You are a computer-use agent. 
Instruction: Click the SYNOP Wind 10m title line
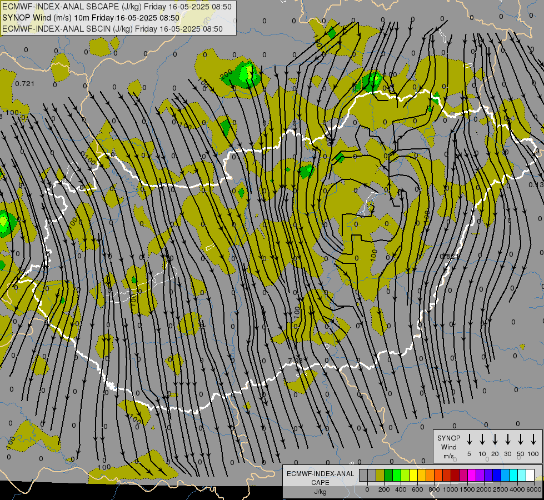[91, 18]
